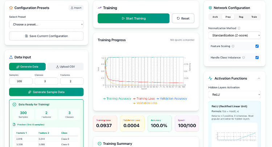Disable the Feature Scaling checkbox
This screenshot has height=147, width=272.
(x=257, y=46)
